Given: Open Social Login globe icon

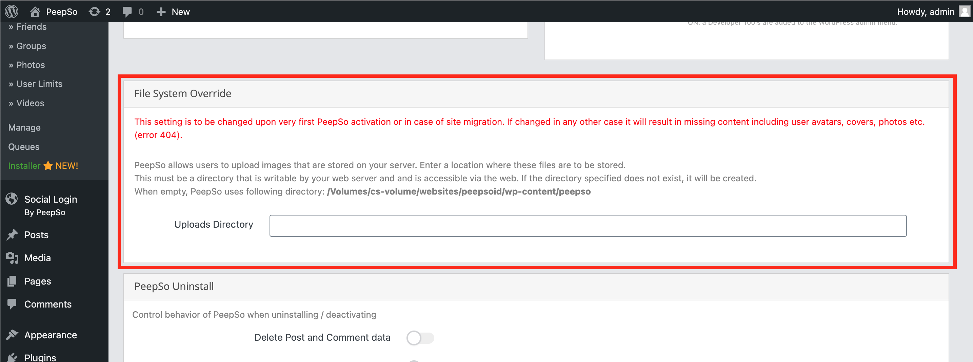Looking at the screenshot, I should pos(12,198).
